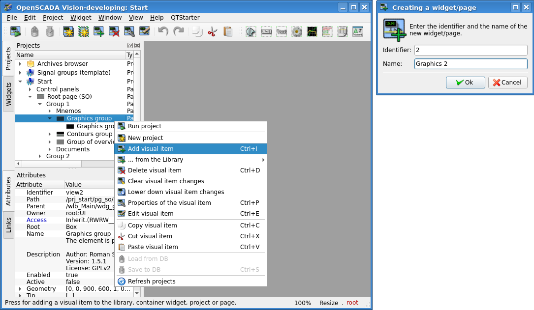Click the Paste clipboard icon in the toolbar
The image size is (534, 310).
tap(227, 32)
